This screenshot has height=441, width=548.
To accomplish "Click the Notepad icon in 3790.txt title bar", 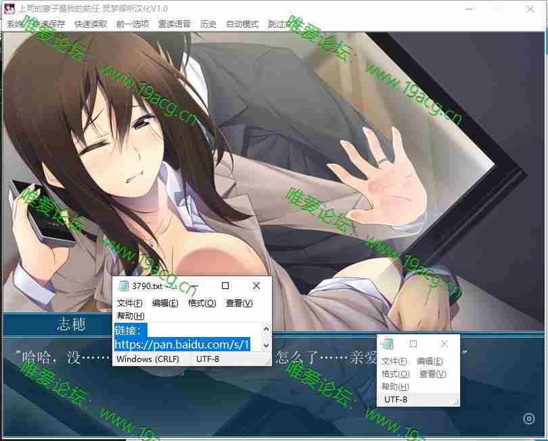I will tap(124, 286).
